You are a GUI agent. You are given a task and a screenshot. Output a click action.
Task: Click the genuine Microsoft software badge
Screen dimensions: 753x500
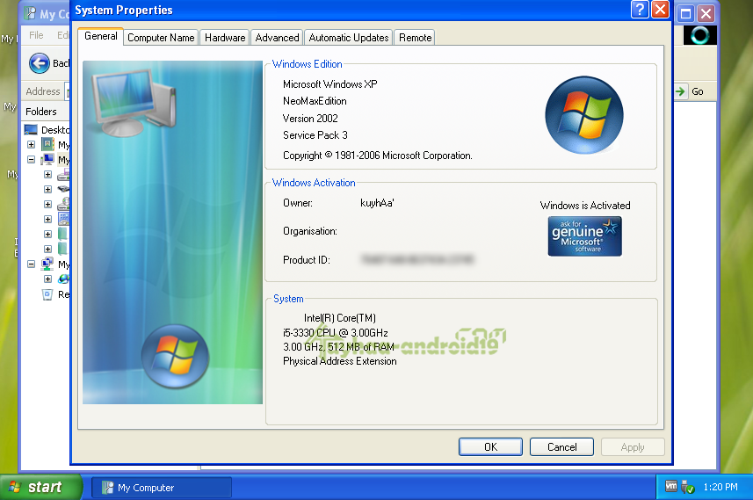tap(584, 236)
